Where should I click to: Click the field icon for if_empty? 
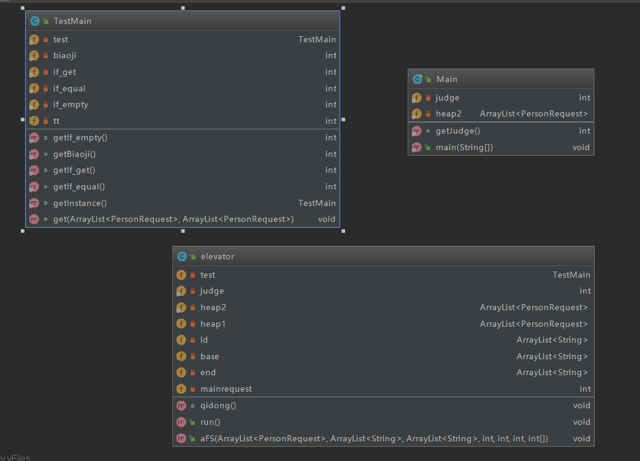click(34, 105)
